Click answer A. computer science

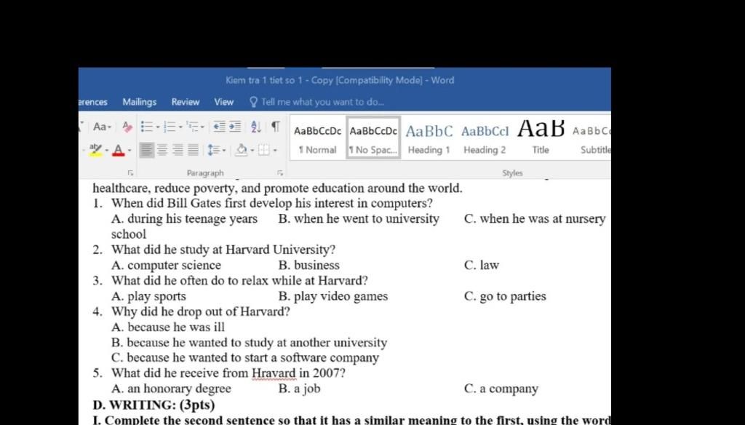(x=167, y=266)
